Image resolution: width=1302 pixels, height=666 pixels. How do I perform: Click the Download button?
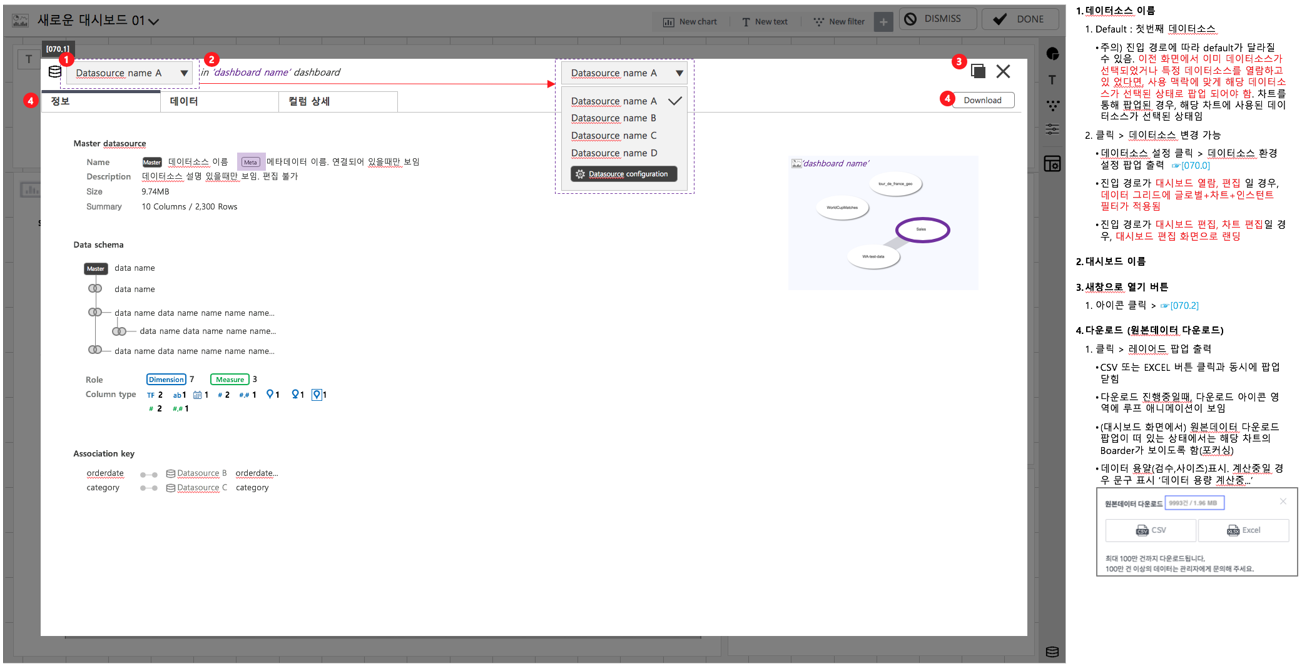pos(983,99)
